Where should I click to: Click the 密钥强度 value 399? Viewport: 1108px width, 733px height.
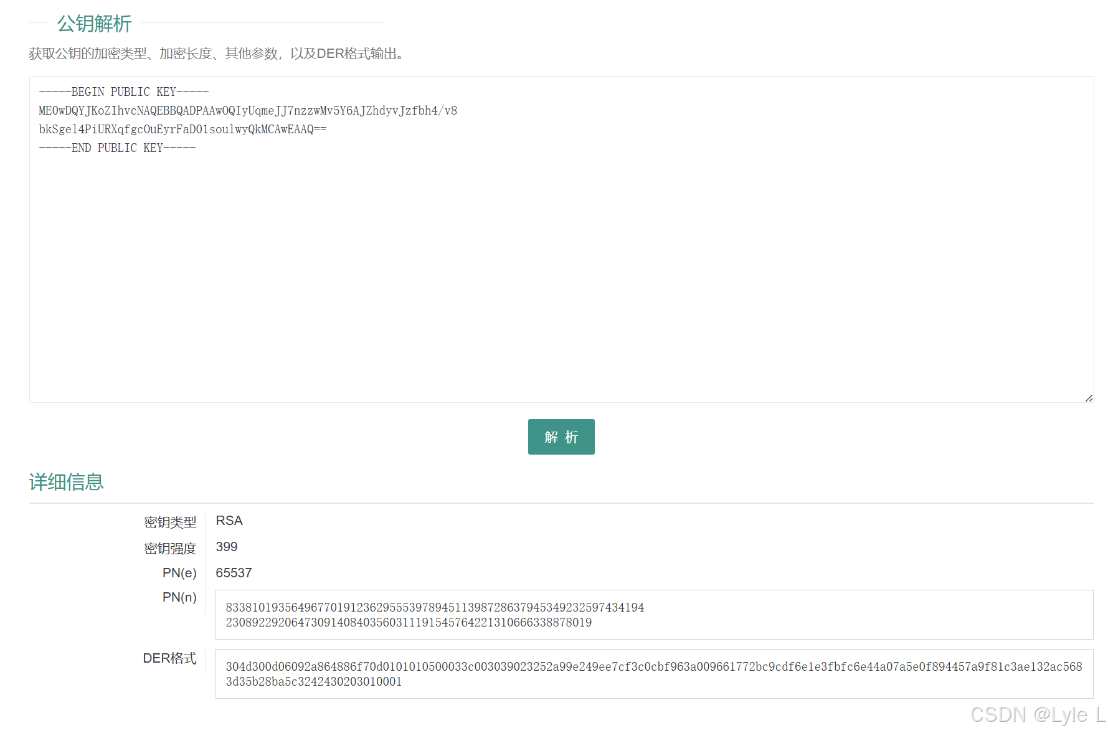(226, 547)
